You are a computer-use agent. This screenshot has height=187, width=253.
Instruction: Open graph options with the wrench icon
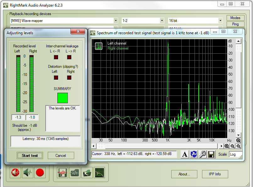202,154
